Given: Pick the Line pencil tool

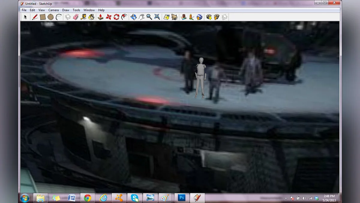Looking at the screenshot, I should (35, 17).
